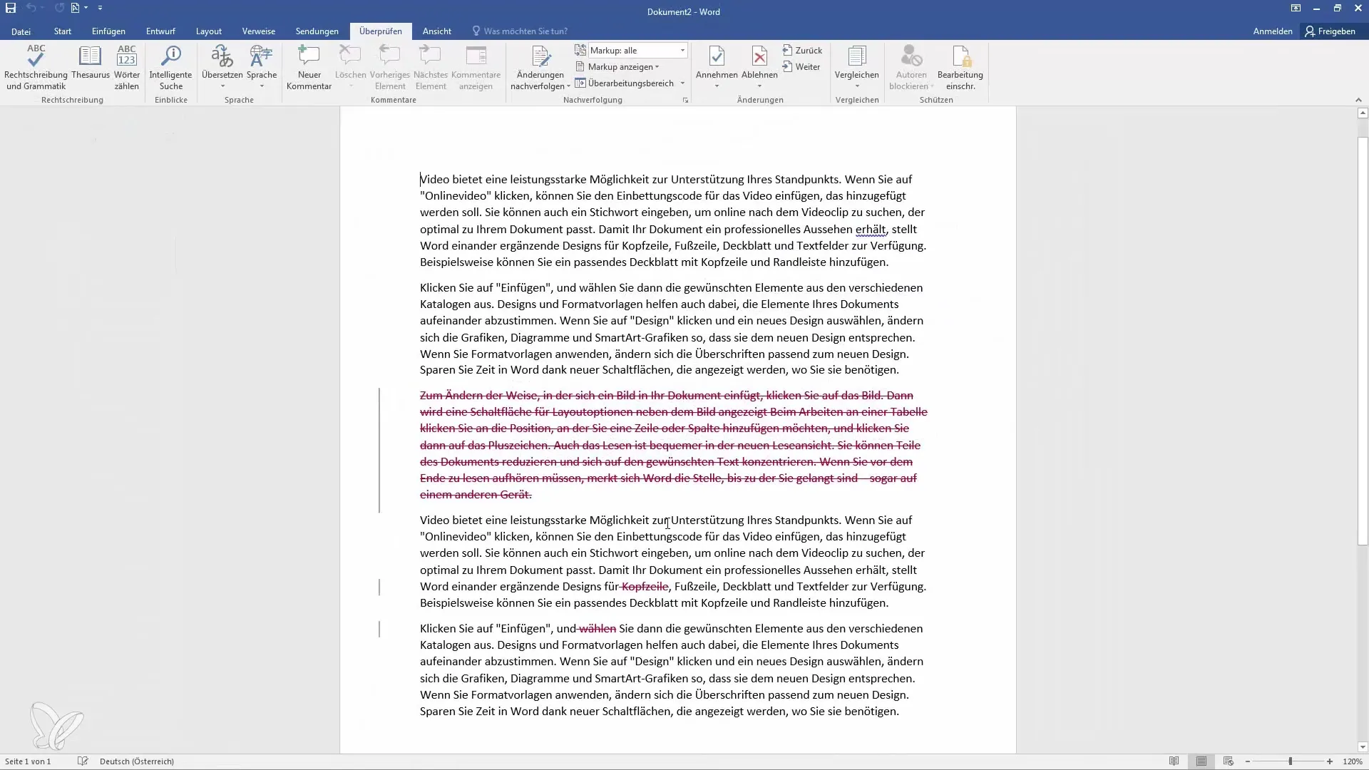
Task: Click Anmelden to sign in
Action: pyautogui.click(x=1272, y=31)
